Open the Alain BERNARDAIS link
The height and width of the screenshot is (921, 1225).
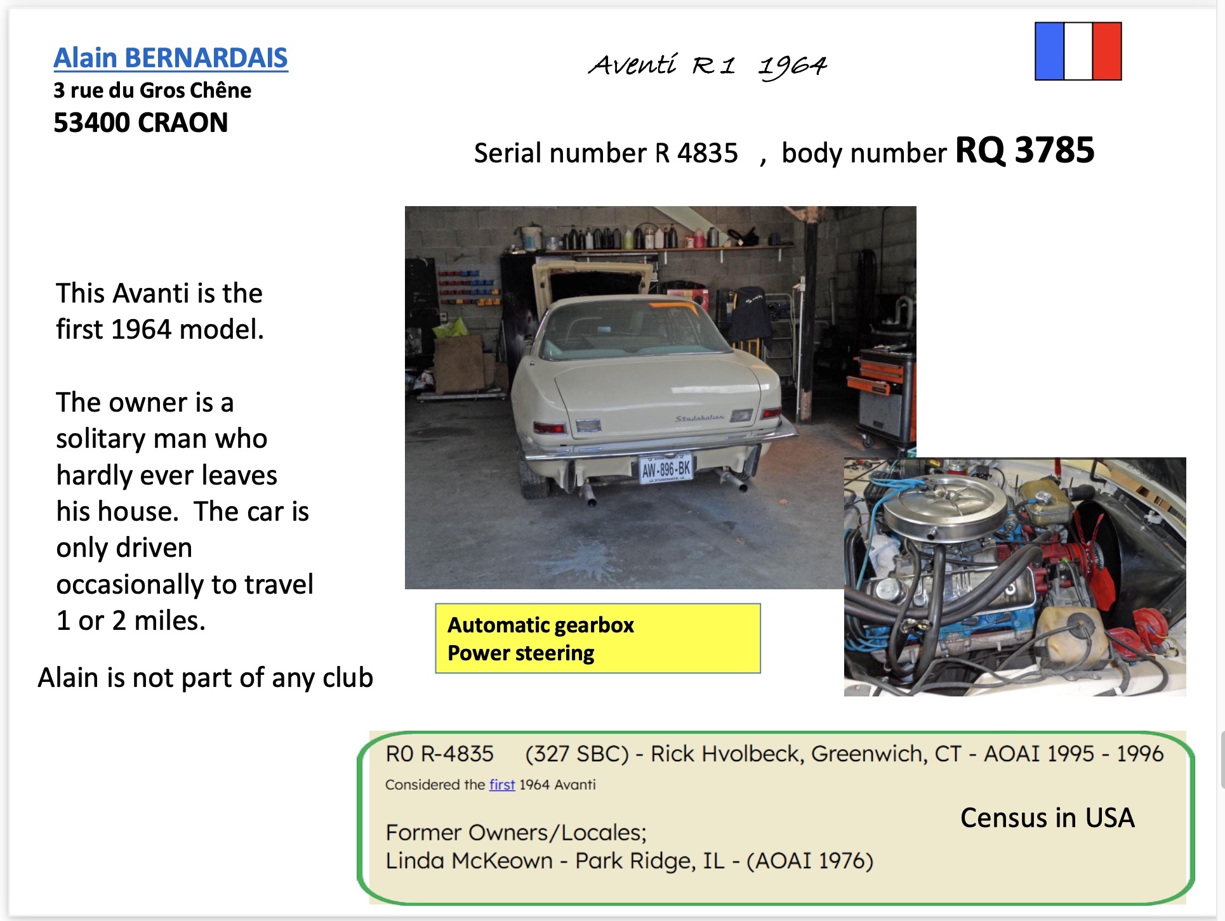(171, 58)
